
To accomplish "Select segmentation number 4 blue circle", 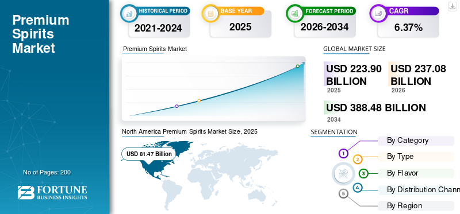I will [x=357, y=188].
